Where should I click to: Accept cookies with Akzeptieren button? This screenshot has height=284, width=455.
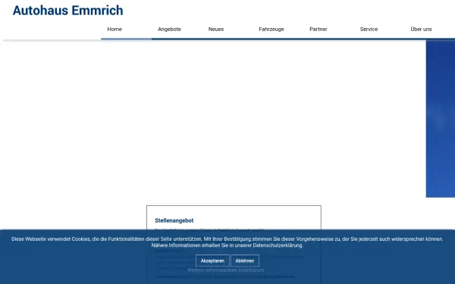coord(212,261)
